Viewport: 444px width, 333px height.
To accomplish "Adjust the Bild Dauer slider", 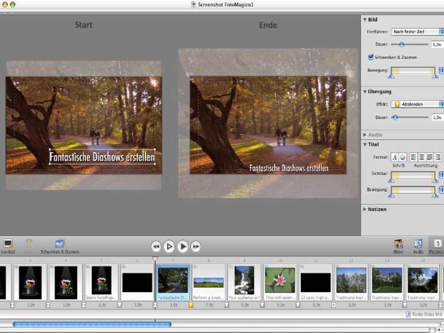I will [x=401, y=44].
